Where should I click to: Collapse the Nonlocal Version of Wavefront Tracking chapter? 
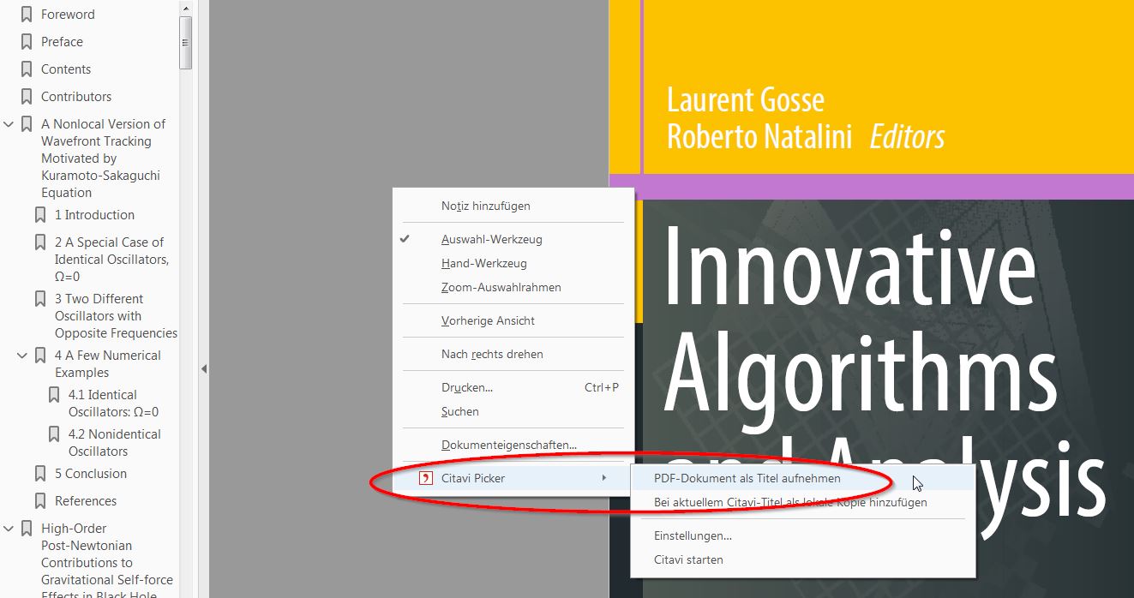[x=9, y=124]
